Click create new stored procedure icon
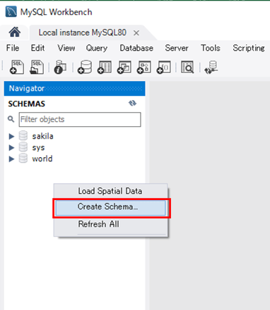This screenshot has height=310, width=270. pos(144,68)
